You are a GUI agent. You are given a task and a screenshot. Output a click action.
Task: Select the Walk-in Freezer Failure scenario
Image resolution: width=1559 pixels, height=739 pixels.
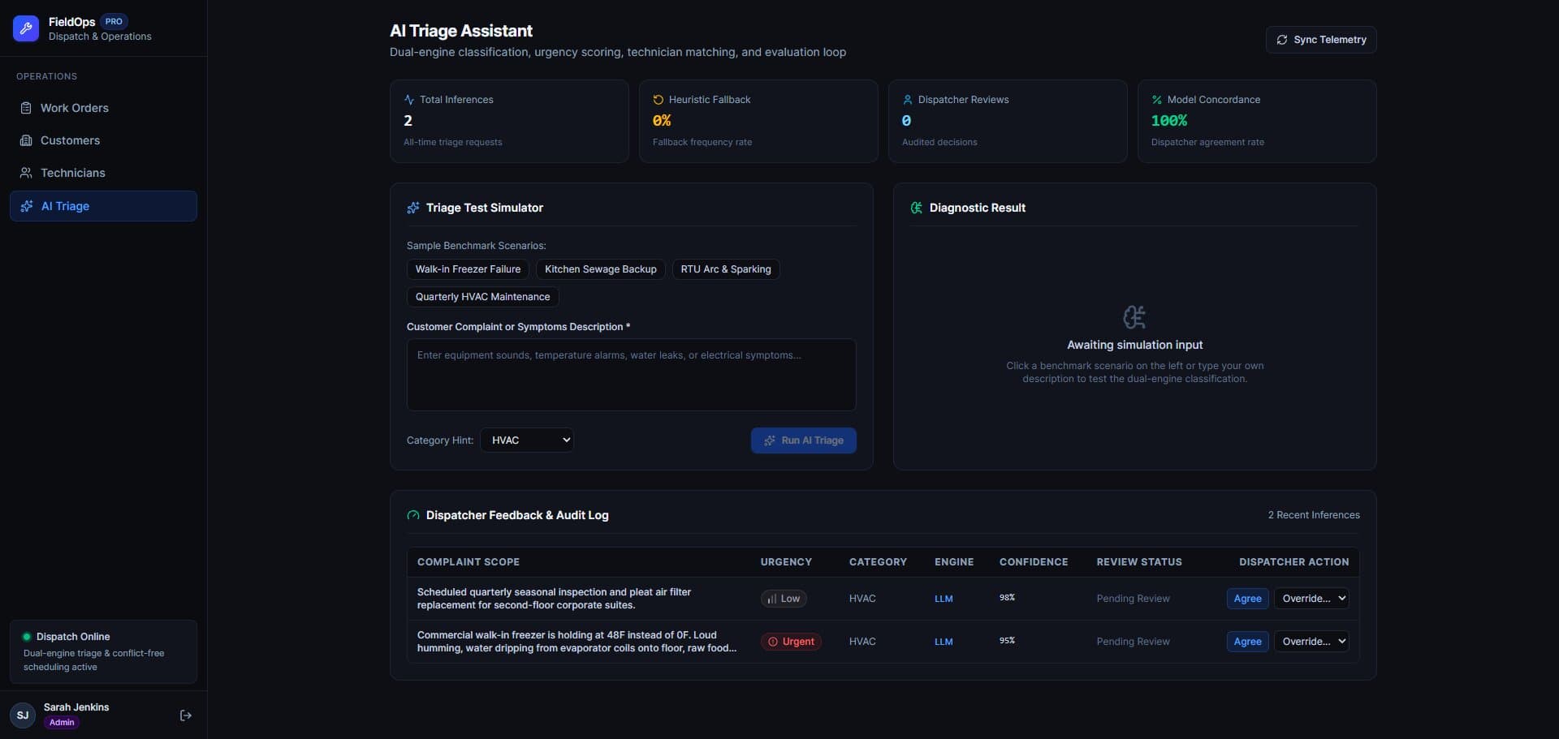(x=468, y=269)
